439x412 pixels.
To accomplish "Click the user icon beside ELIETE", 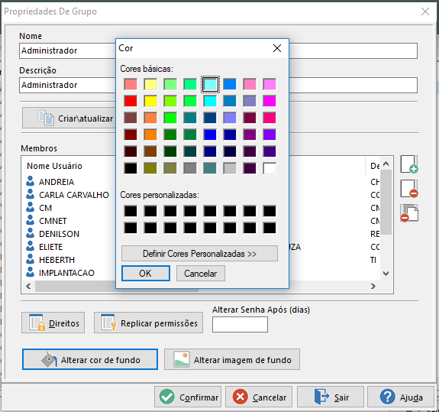I will tap(31, 246).
